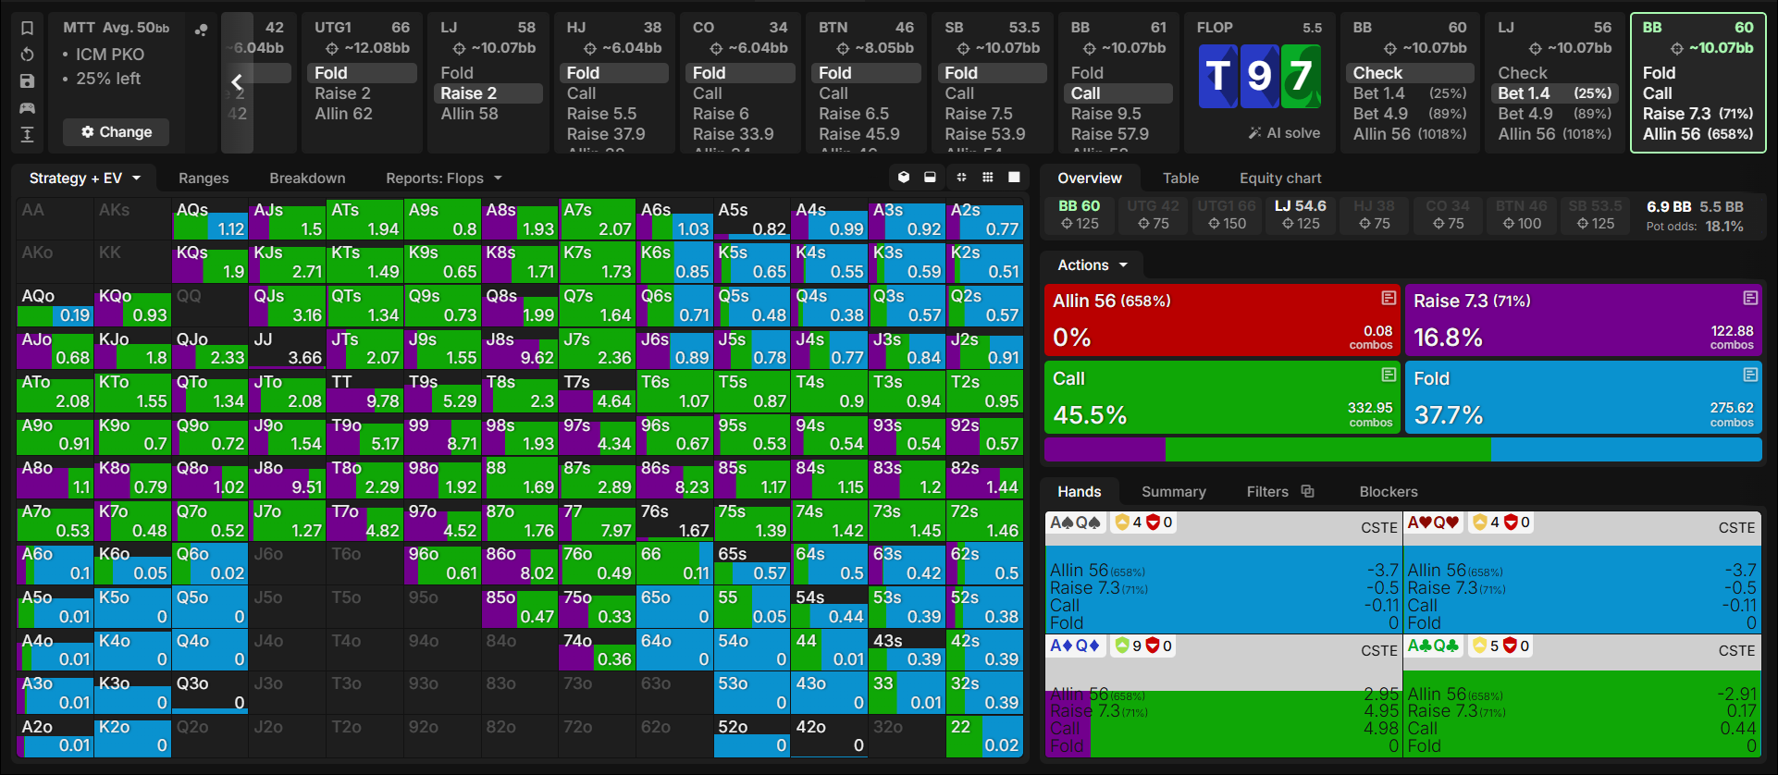Click the left chevron to scroll positions back

237,82
